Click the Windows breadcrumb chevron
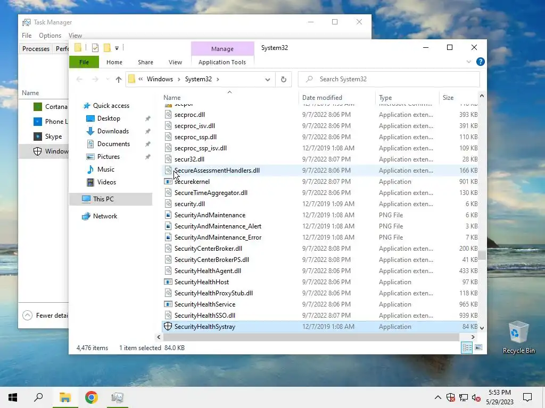 pos(179,80)
